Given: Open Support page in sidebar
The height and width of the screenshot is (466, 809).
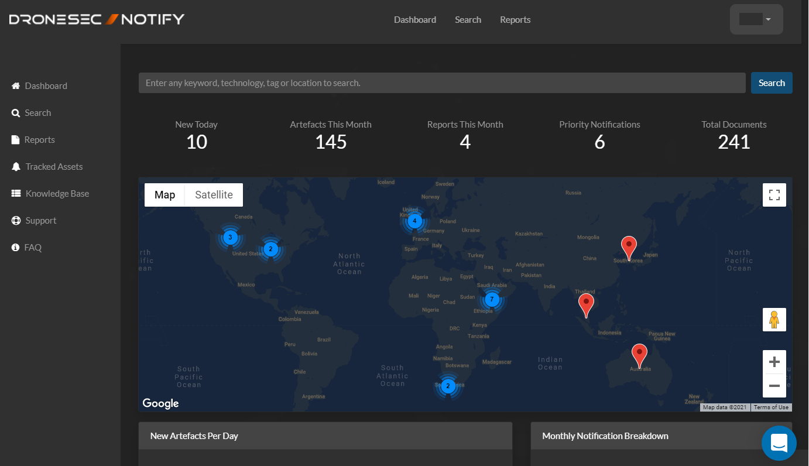Looking at the screenshot, I should [41, 221].
